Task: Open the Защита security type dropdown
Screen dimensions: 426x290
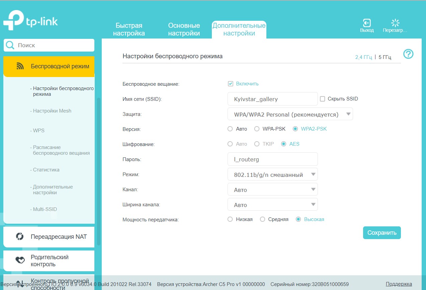Action: (x=290, y=114)
